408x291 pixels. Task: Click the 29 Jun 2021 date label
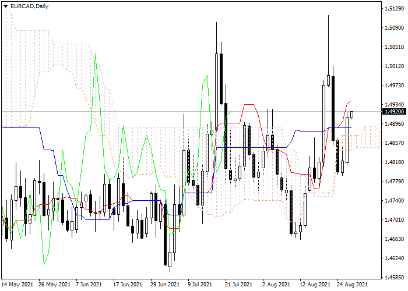click(166, 285)
